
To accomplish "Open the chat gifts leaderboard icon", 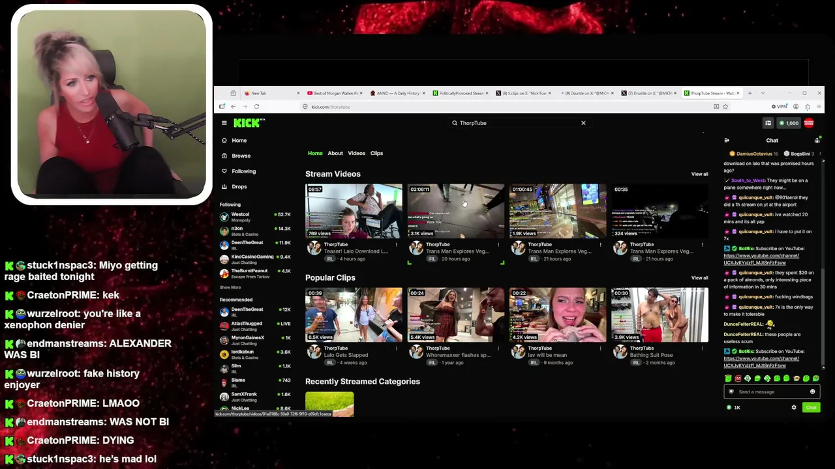I will coord(817,141).
